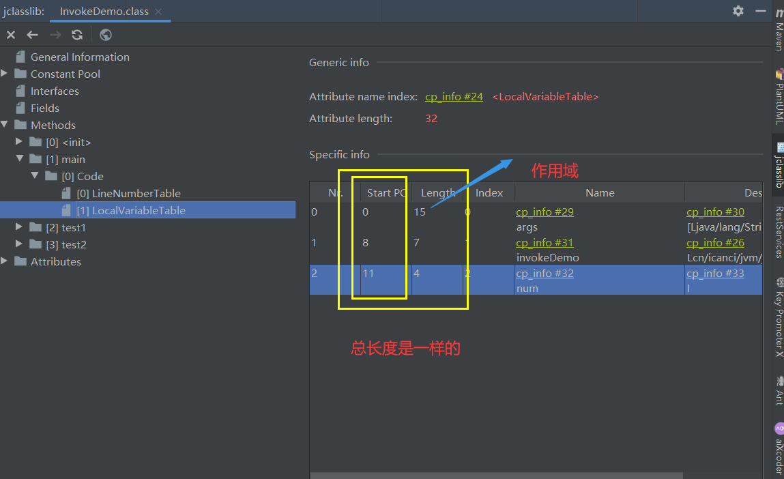Select [0] LineNumberTable item
This screenshot has width=784, height=479.
[128, 194]
